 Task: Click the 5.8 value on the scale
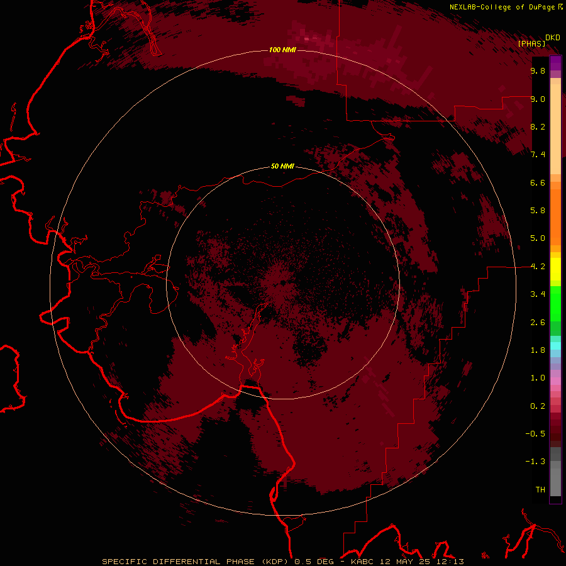coord(538,211)
